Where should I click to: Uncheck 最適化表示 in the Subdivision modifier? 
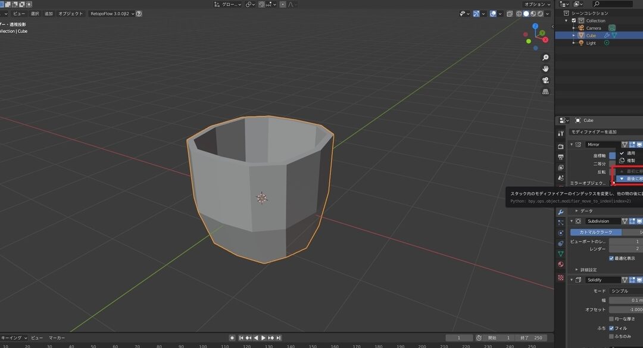(611, 258)
